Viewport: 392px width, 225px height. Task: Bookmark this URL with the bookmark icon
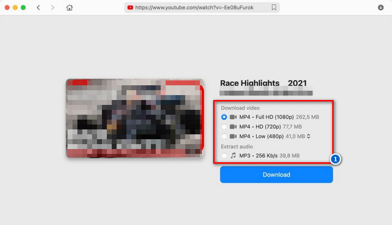(x=274, y=8)
